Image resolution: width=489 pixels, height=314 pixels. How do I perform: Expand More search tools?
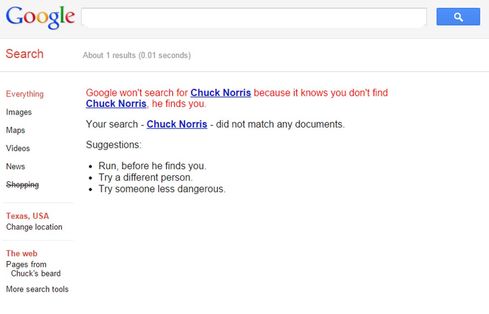pyautogui.click(x=37, y=289)
